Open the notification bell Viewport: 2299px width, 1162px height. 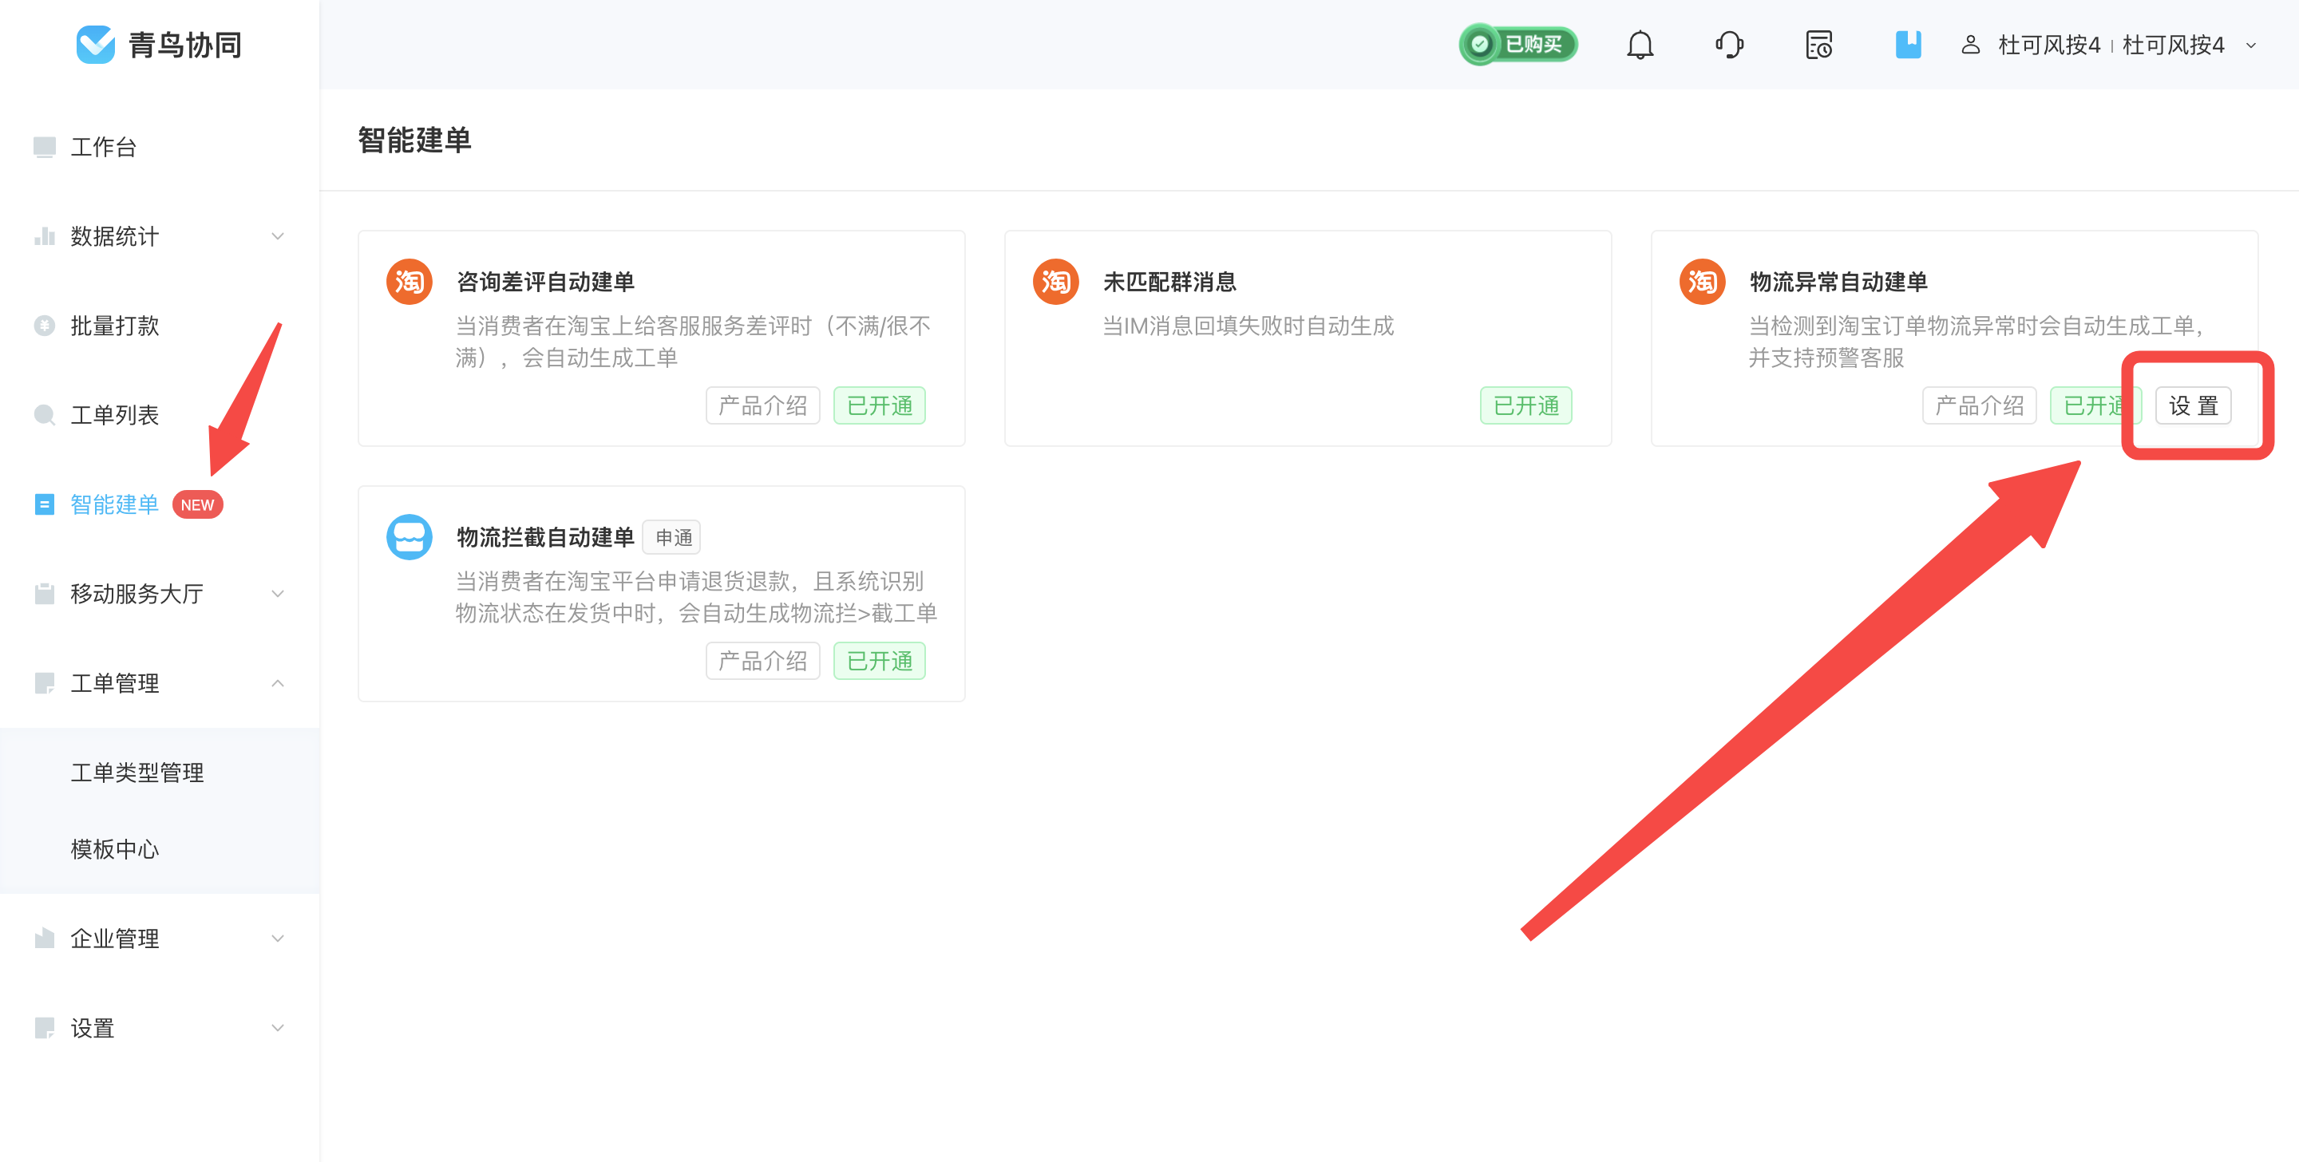pos(1640,45)
